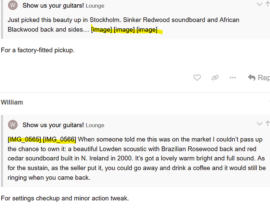270x212 pixels.
Task: Jump to quoted post via second up arrow
Action: click(x=268, y=124)
